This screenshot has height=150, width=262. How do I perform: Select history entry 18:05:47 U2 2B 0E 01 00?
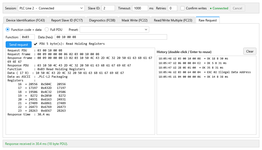206,67
